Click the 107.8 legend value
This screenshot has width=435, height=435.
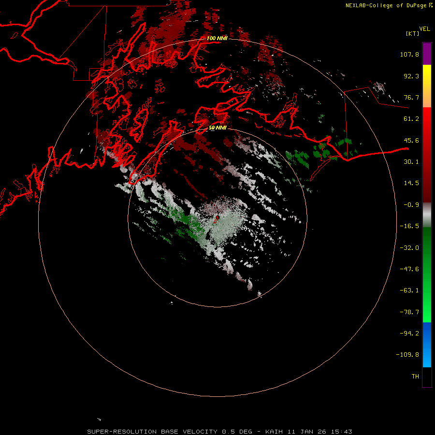409,54
